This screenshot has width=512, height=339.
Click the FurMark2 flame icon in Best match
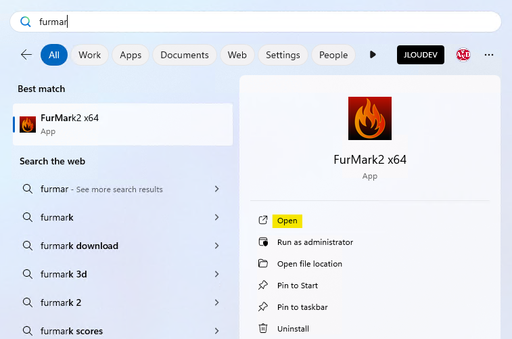28,125
